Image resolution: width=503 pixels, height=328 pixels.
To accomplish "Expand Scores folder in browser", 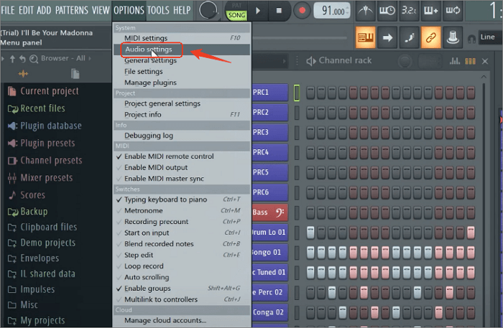I will (27, 195).
